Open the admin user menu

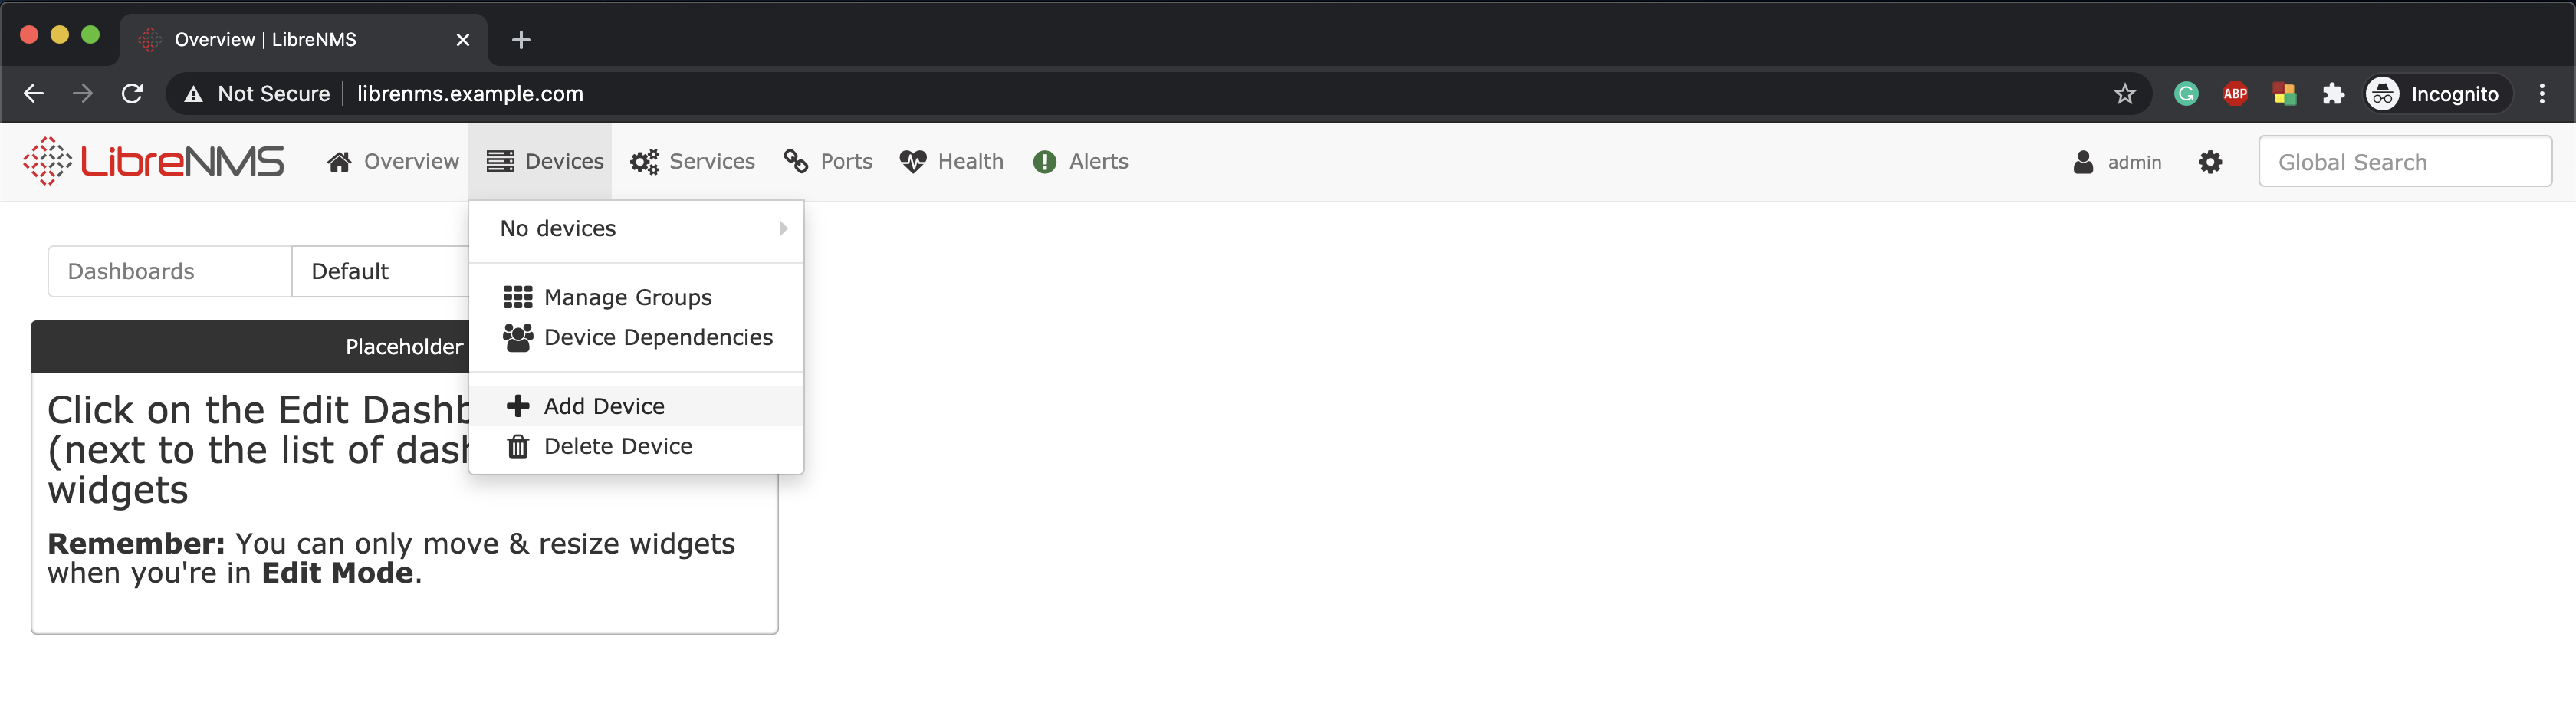click(x=2117, y=162)
